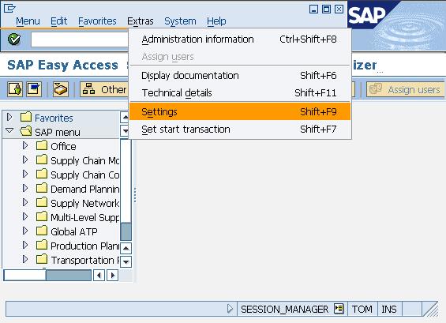
Task: Collapse the SAP menu node
Action: tap(9, 130)
